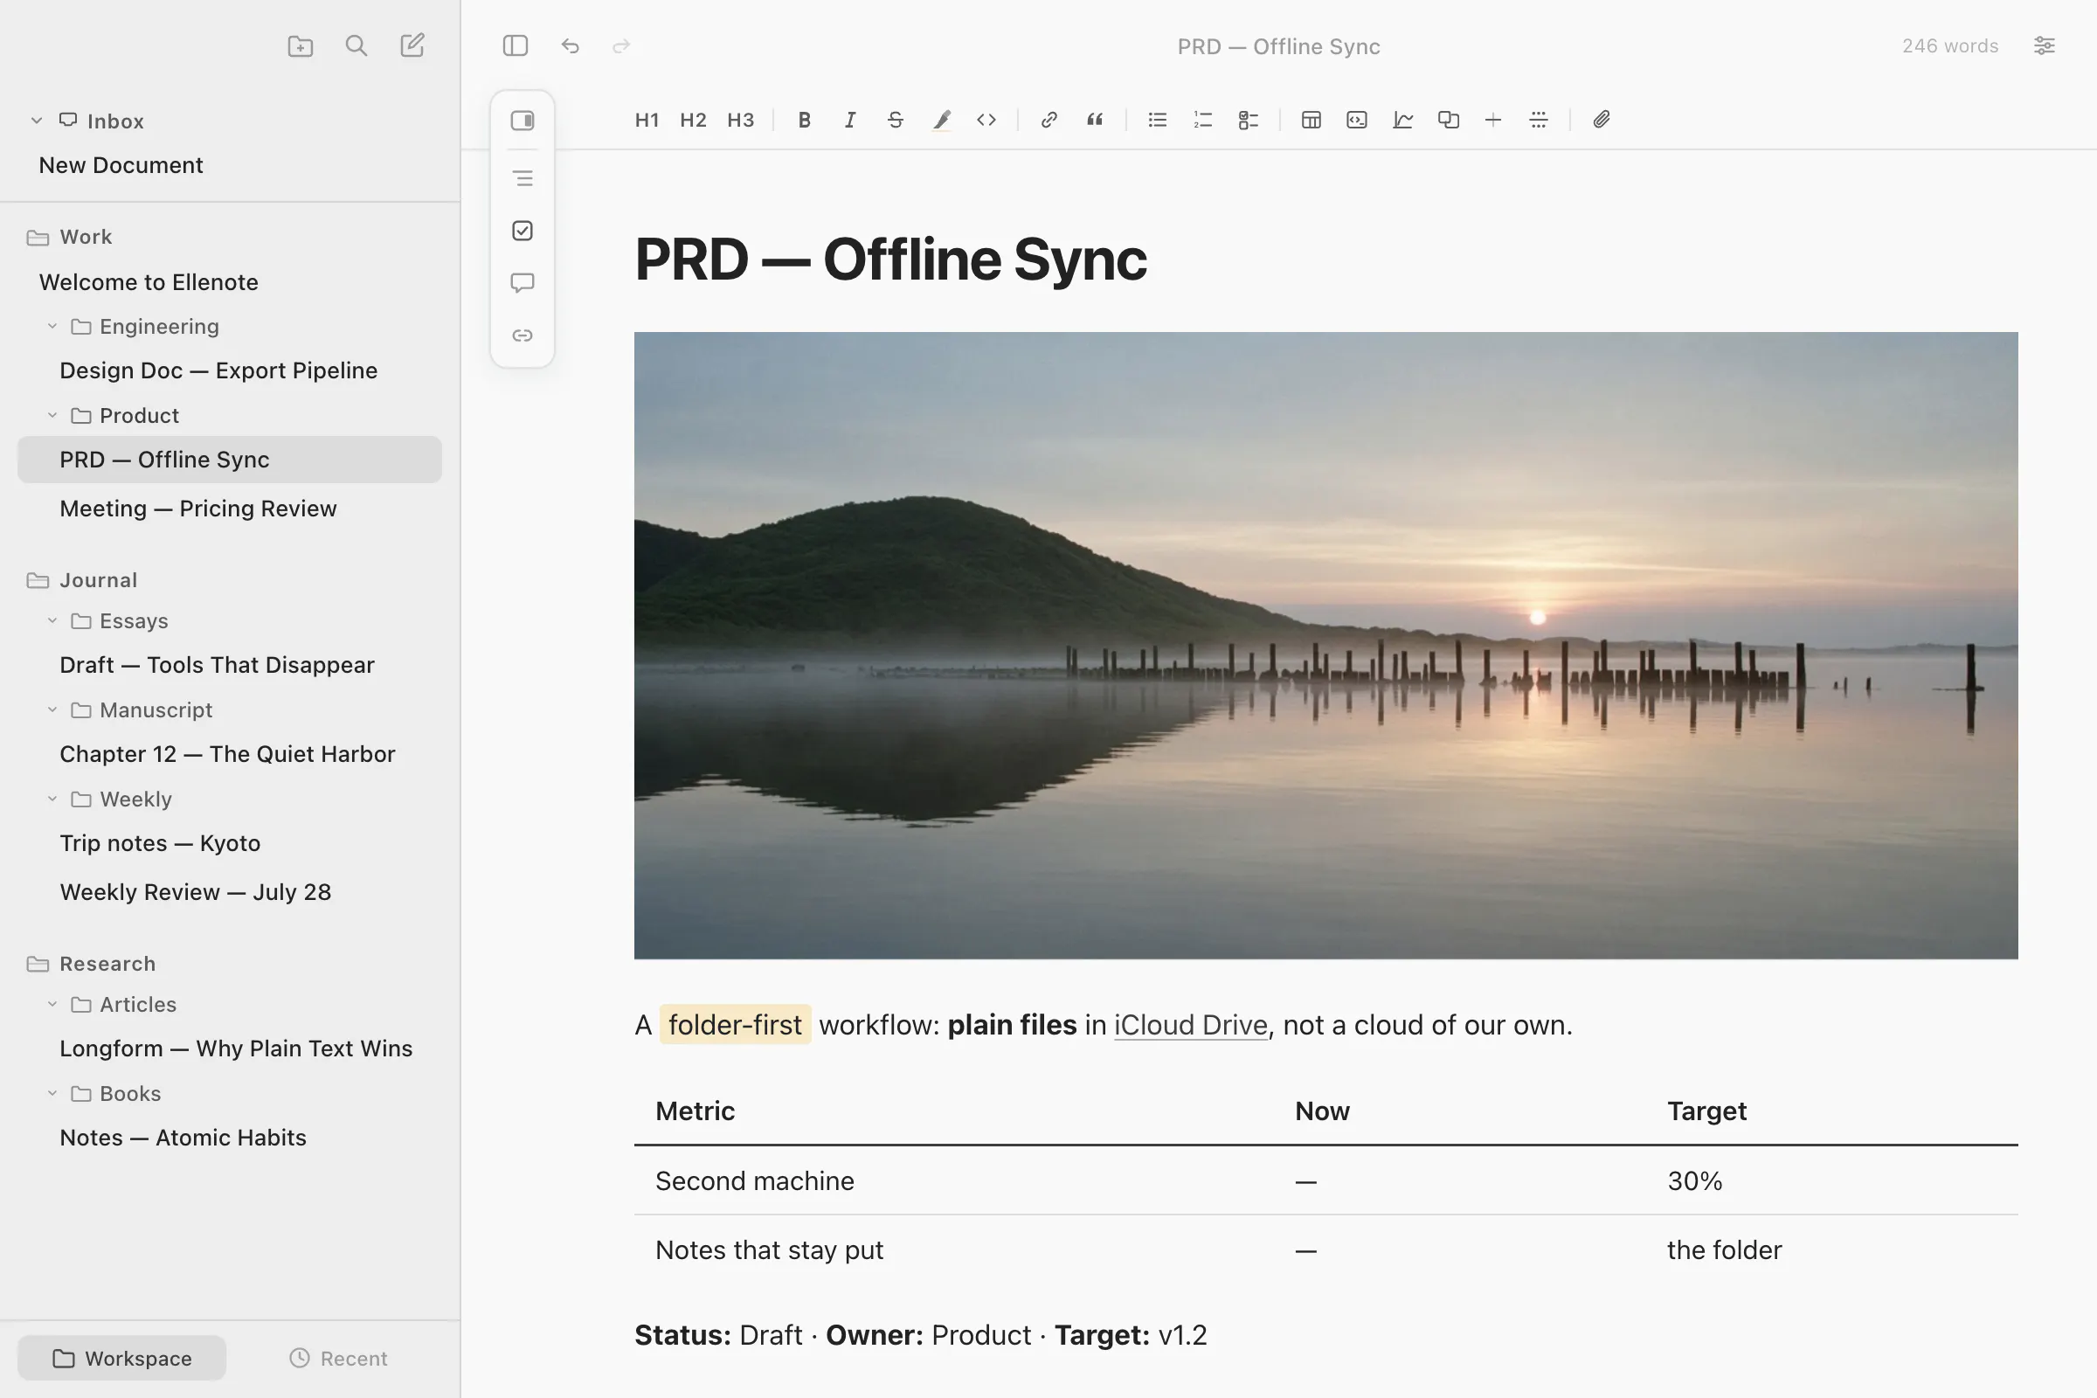
Task: Apply Heading 2 formatting
Action: (693, 120)
